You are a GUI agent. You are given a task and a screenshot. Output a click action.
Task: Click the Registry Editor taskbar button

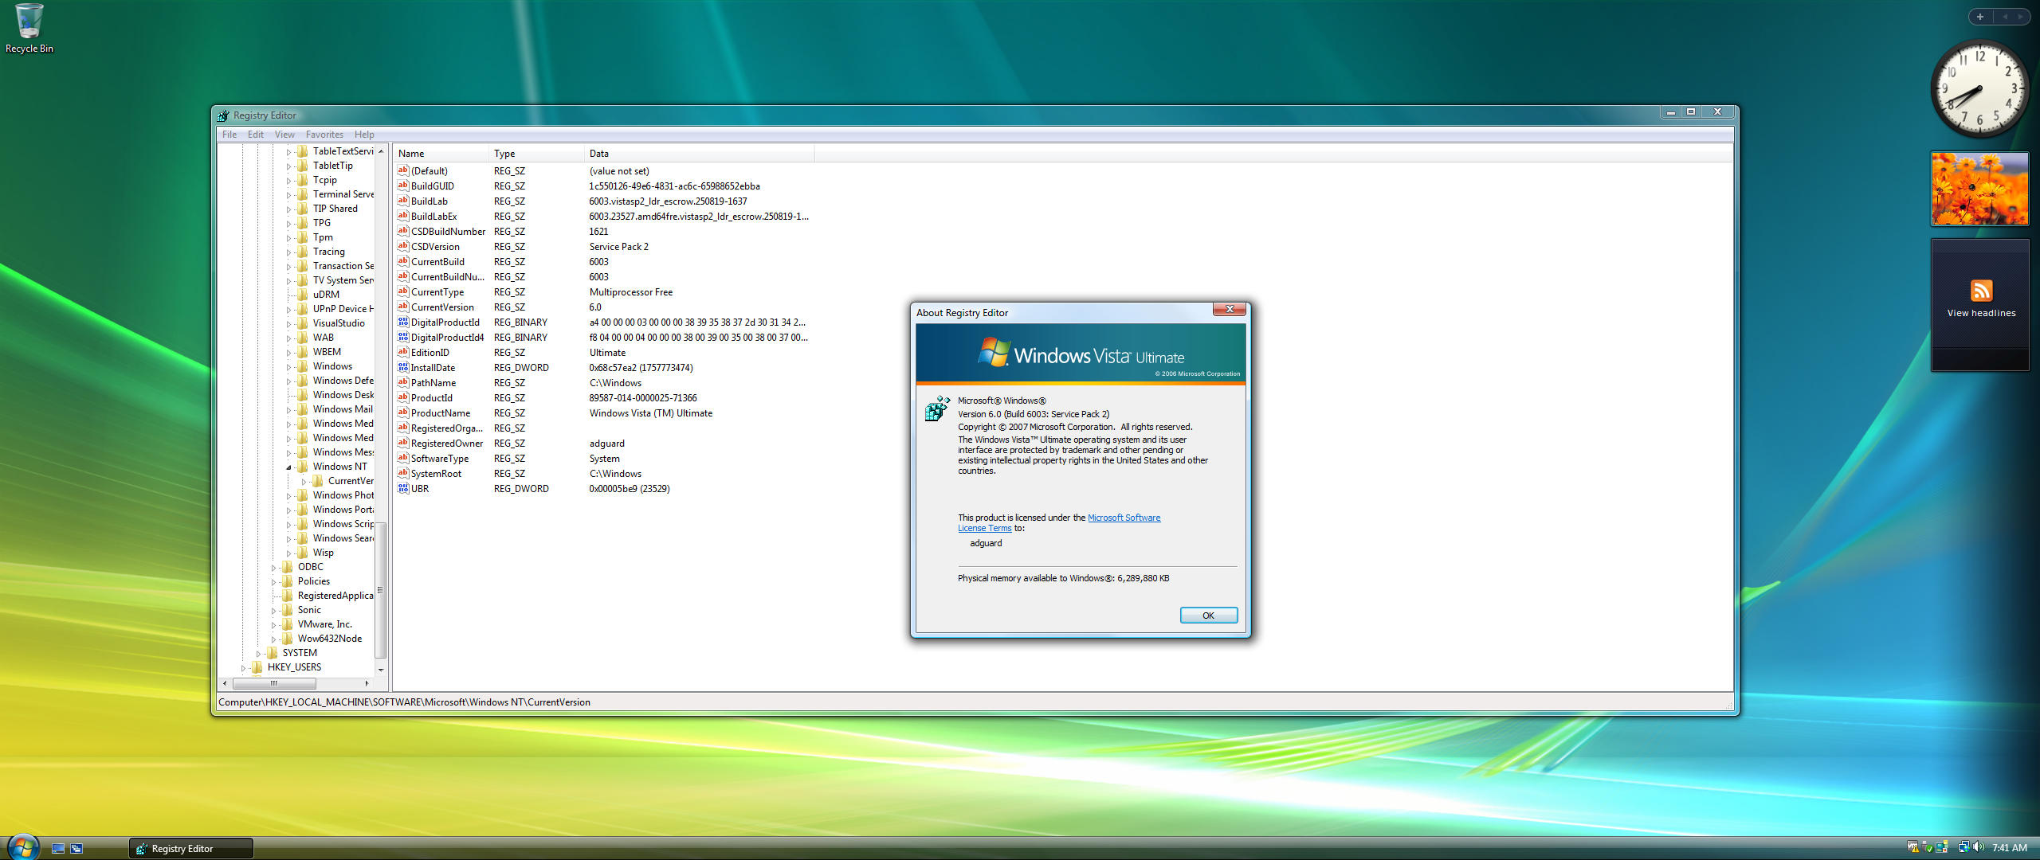click(x=191, y=848)
